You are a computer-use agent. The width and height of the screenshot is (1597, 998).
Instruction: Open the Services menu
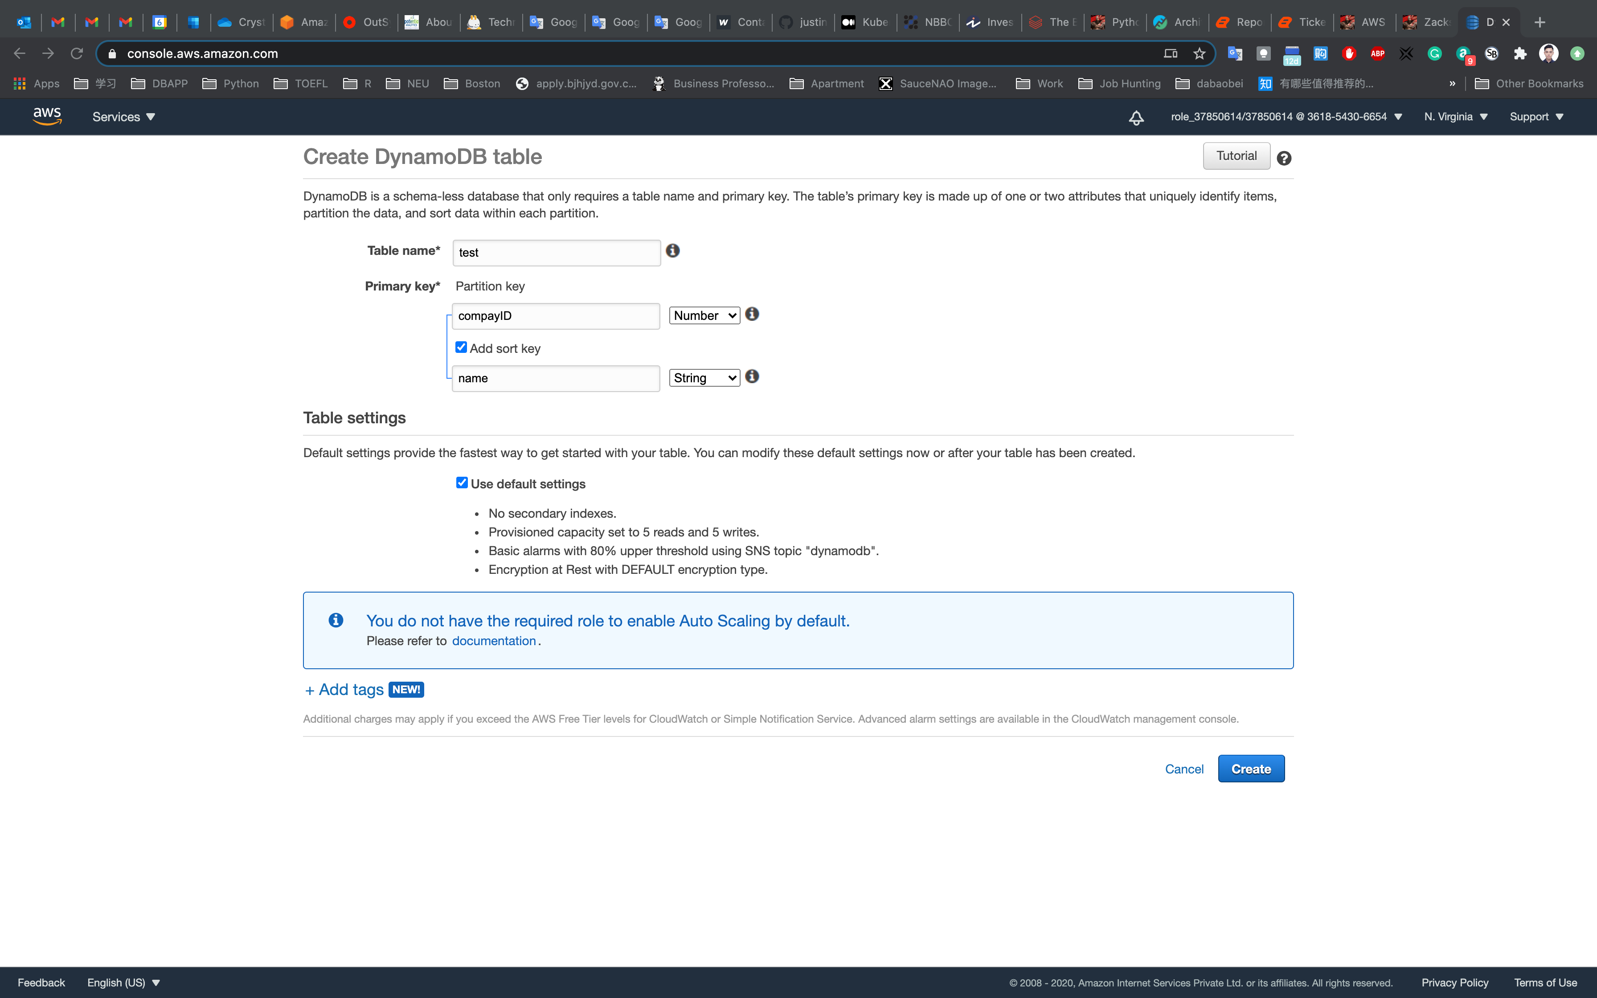pyautogui.click(x=123, y=117)
